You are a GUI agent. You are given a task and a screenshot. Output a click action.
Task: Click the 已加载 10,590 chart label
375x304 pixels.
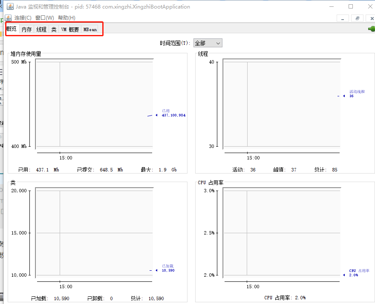point(168,268)
